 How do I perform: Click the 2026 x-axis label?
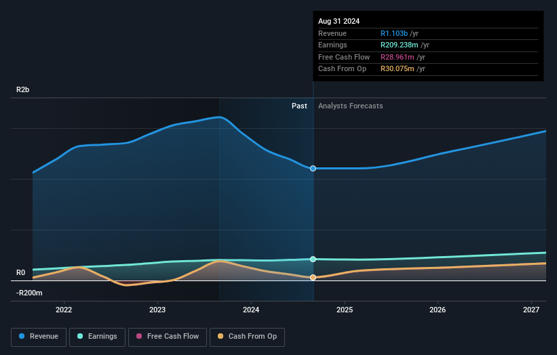[x=438, y=310]
